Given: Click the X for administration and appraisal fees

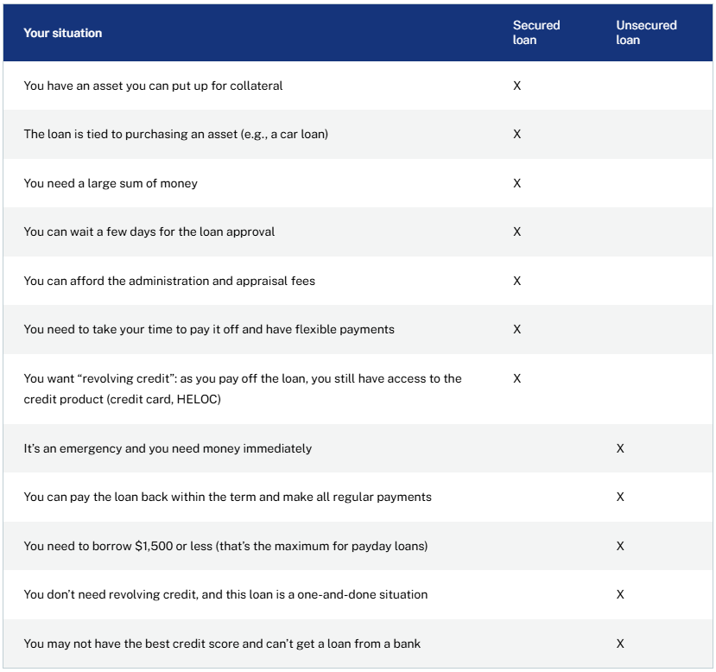Looking at the screenshot, I should click(517, 281).
